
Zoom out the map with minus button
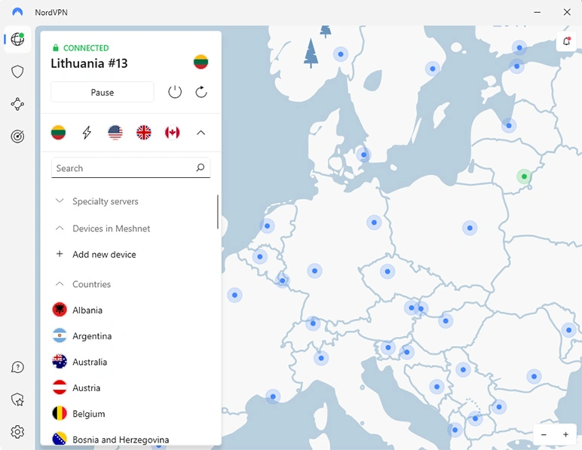point(544,434)
